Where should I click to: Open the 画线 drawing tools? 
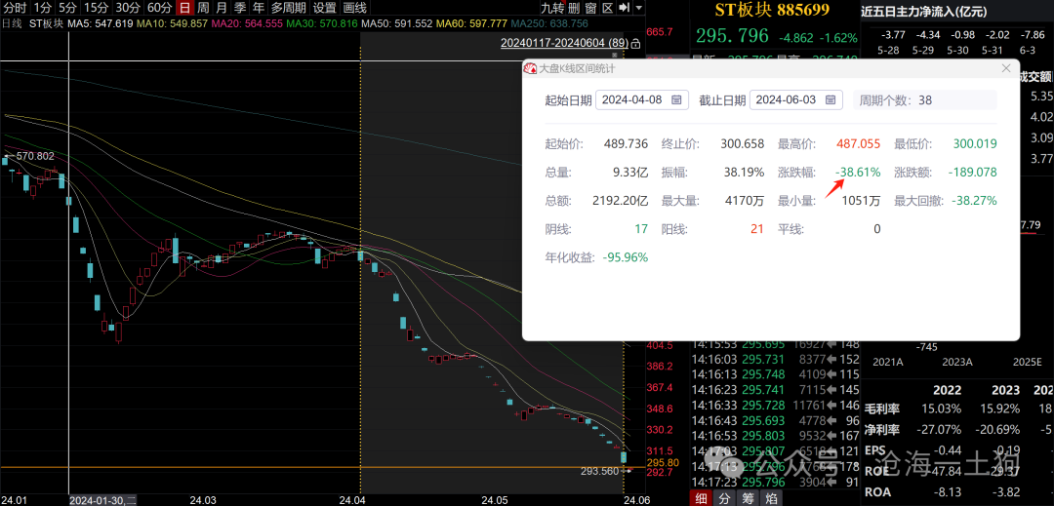tap(354, 8)
